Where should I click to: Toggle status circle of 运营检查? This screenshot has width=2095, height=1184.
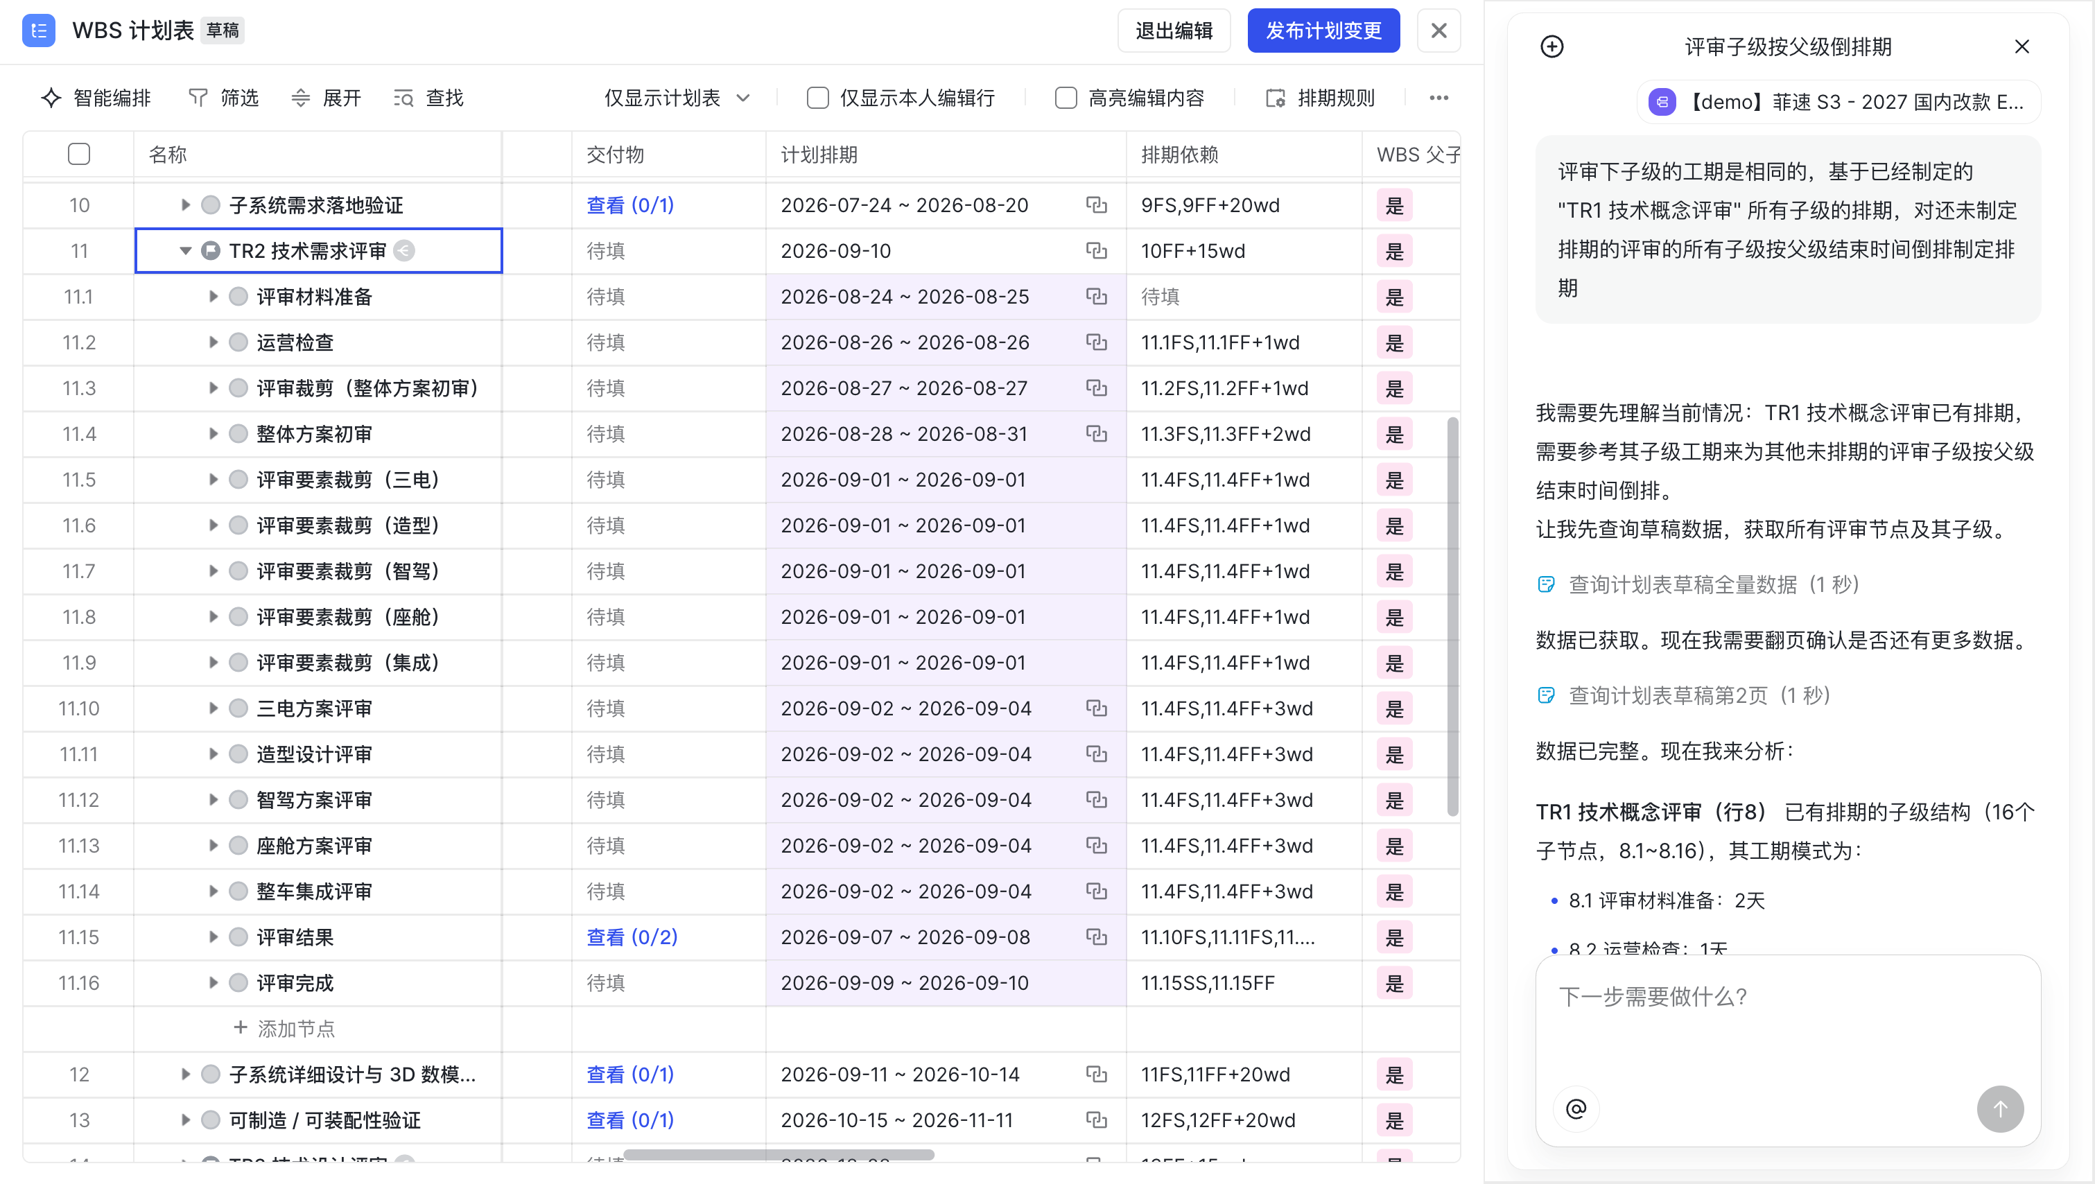238,342
